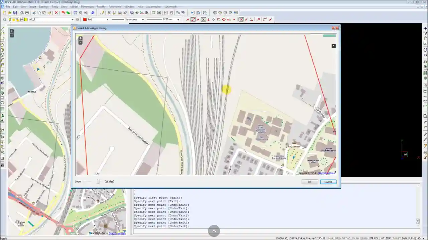
Task: Open the AT_2 layer dropdown
Action: [73, 19]
